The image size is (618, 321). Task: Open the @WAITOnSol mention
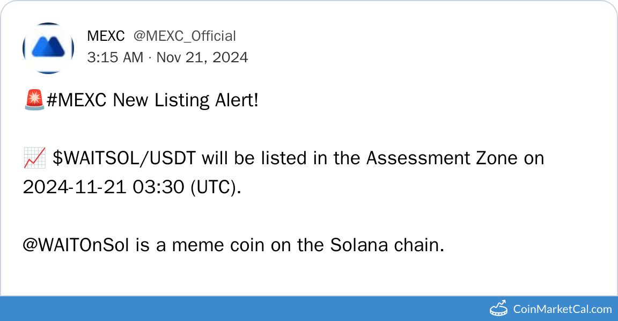pyautogui.click(x=76, y=245)
